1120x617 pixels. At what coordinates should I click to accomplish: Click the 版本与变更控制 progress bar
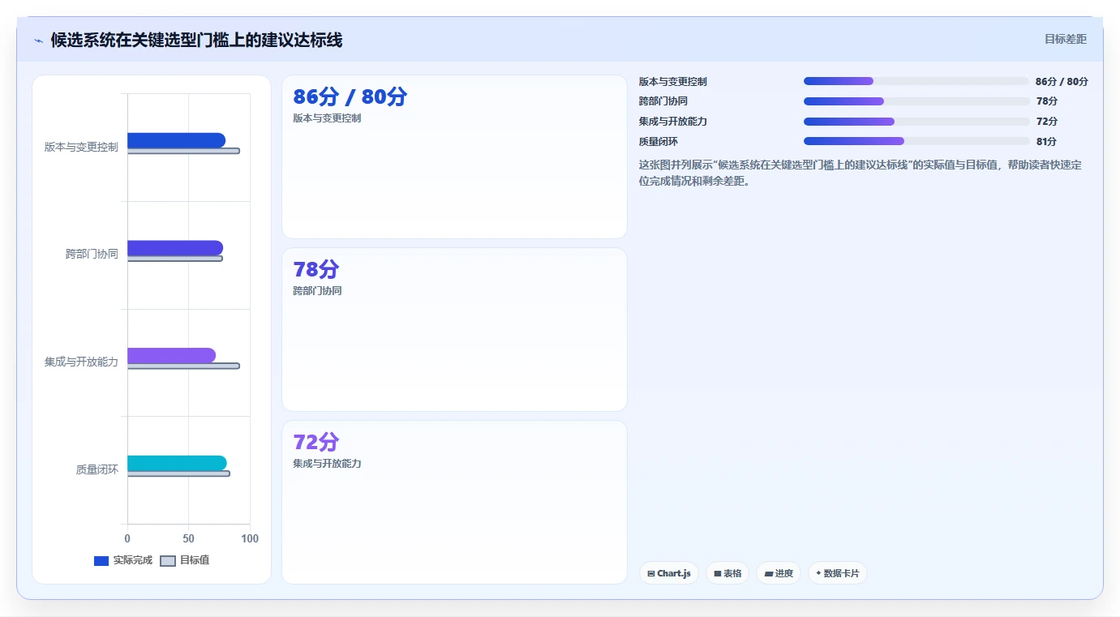(x=916, y=81)
